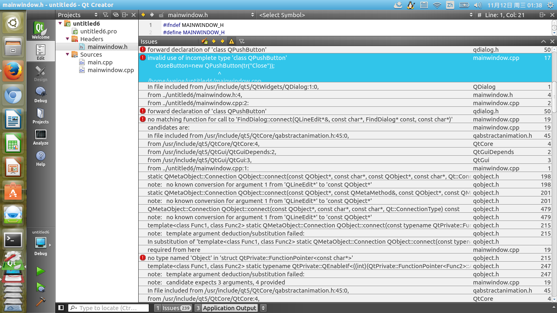Minimize the Issues output pane chevron
Image resolution: width=557 pixels, height=313 pixels.
[544, 41]
